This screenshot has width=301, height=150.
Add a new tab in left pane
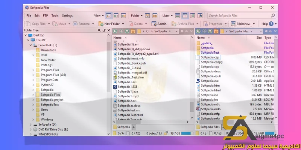tap(134, 127)
